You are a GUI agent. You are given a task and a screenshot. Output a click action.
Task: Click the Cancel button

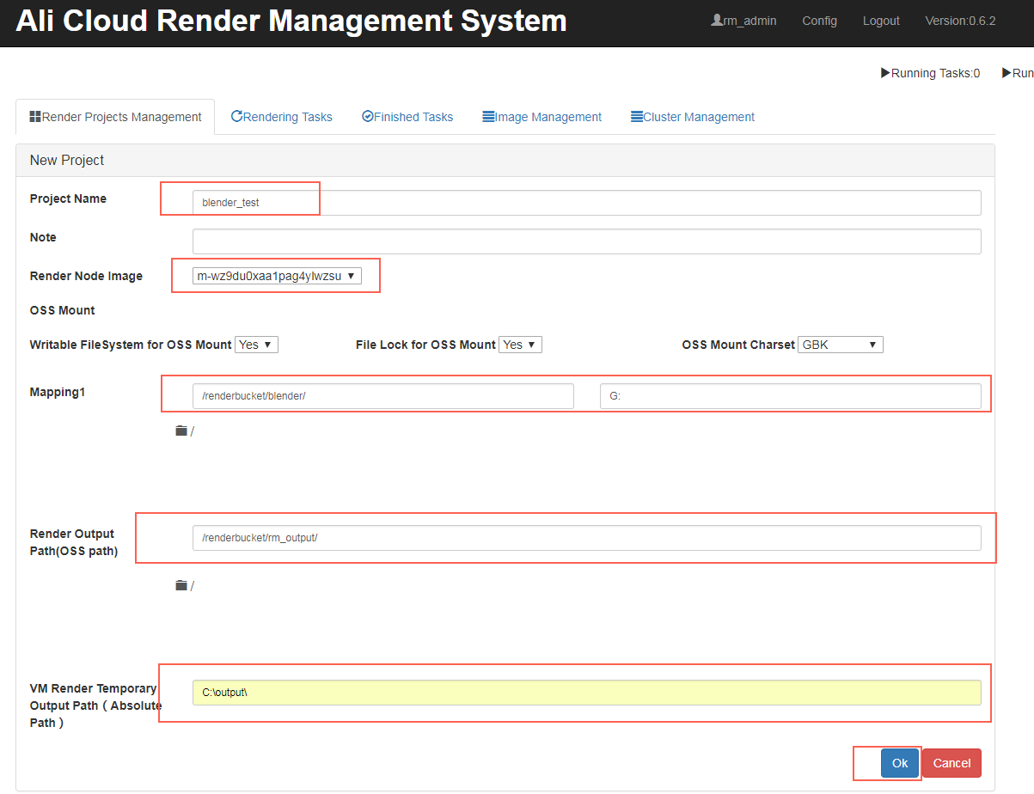(x=951, y=763)
